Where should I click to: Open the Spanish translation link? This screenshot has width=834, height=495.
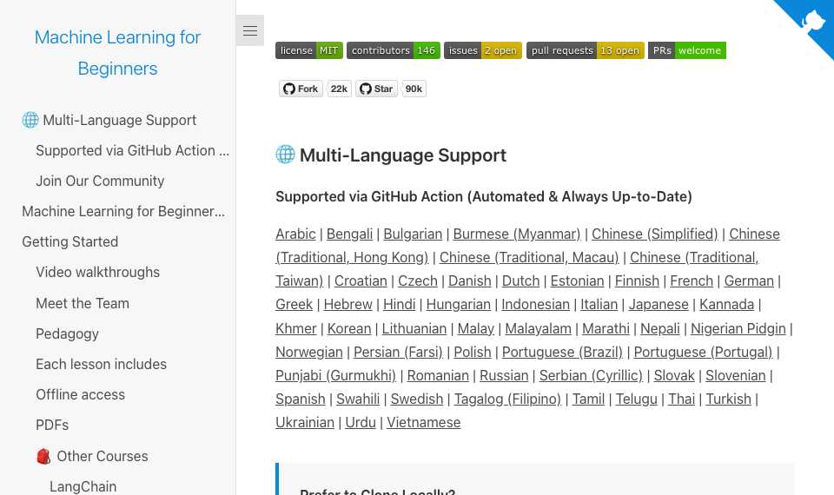coord(301,399)
